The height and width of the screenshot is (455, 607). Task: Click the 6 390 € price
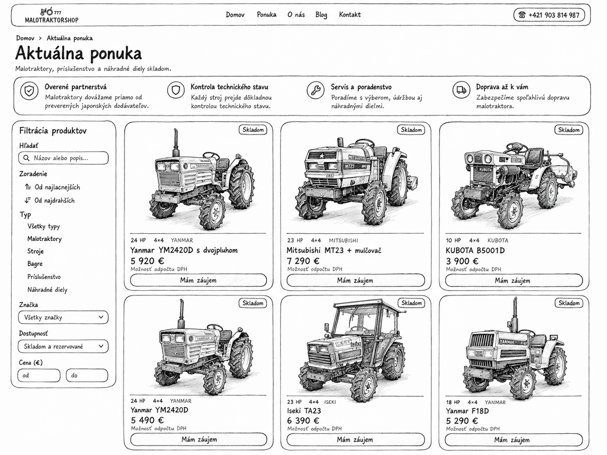303,421
